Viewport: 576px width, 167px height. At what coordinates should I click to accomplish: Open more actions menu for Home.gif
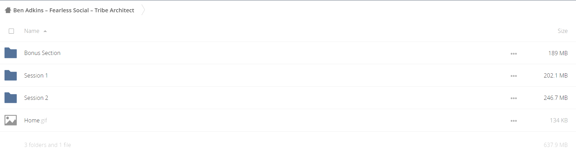point(514,121)
